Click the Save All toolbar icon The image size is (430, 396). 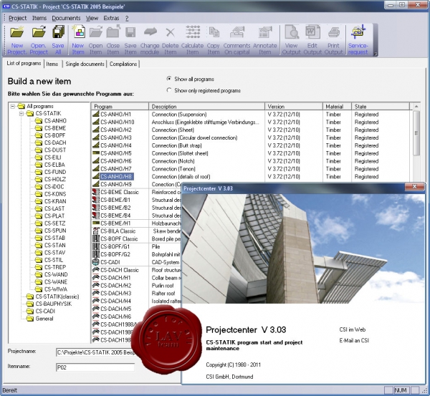click(58, 32)
